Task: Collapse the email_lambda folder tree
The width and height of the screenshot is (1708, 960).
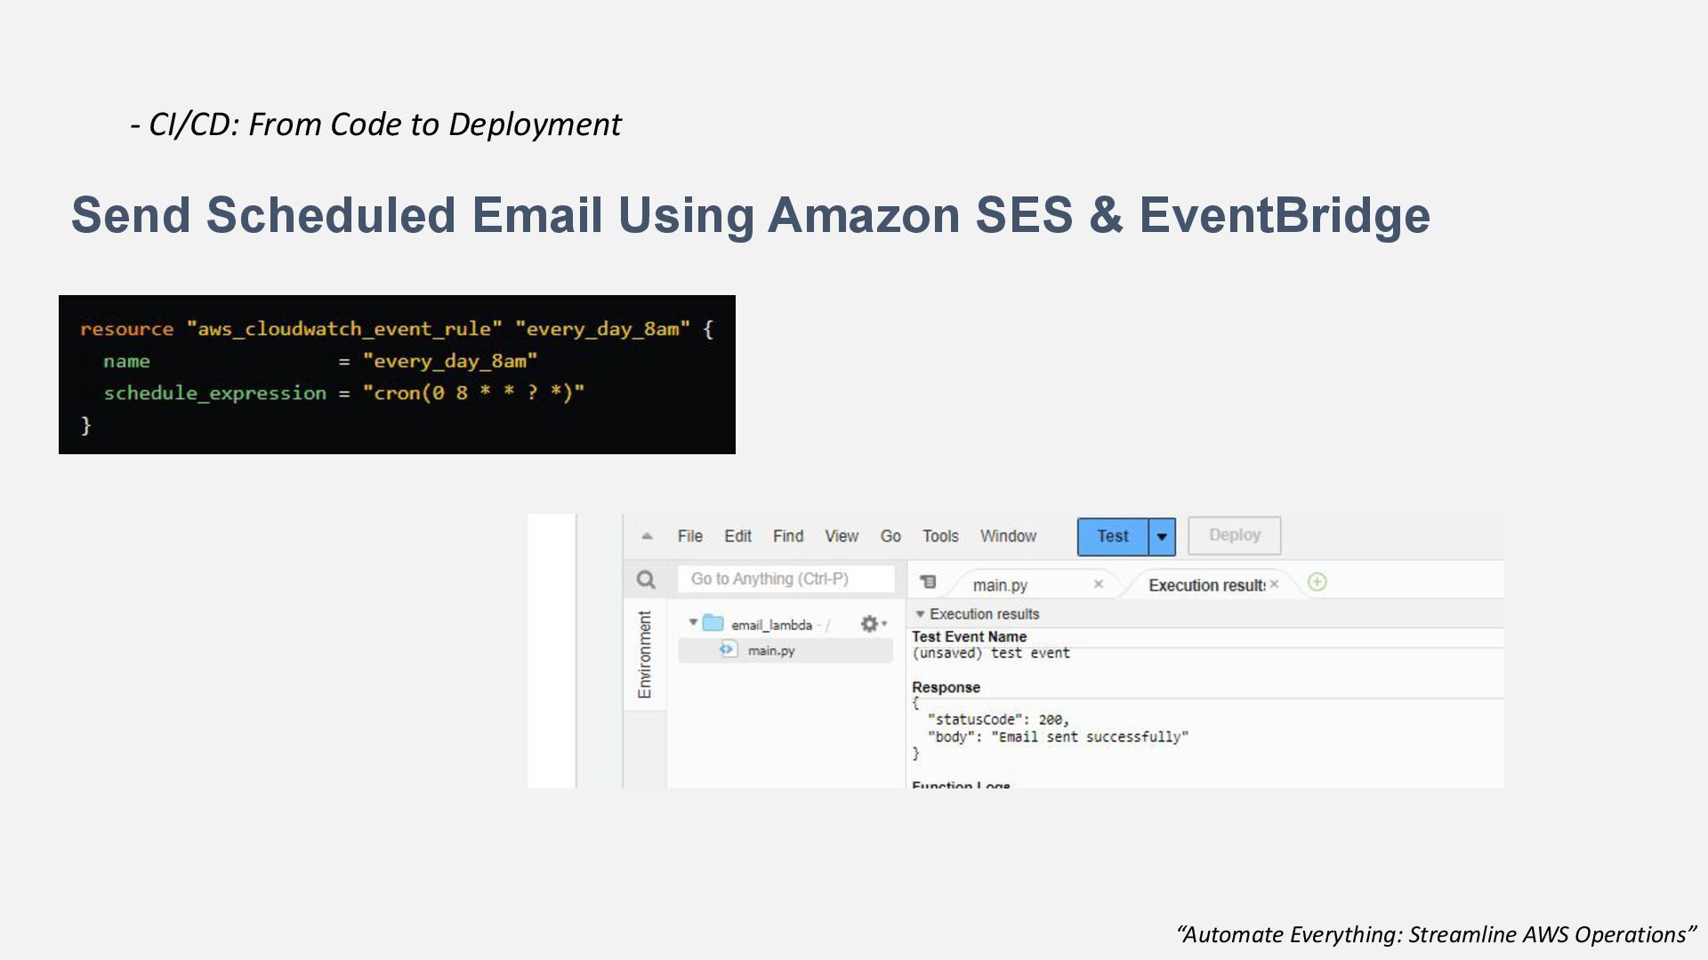Action: click(x=693, y=622)
